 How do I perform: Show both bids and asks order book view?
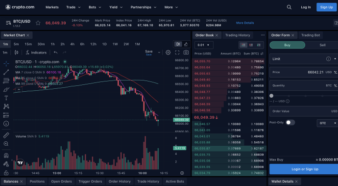pyautogui.click(x=243, y=45)
